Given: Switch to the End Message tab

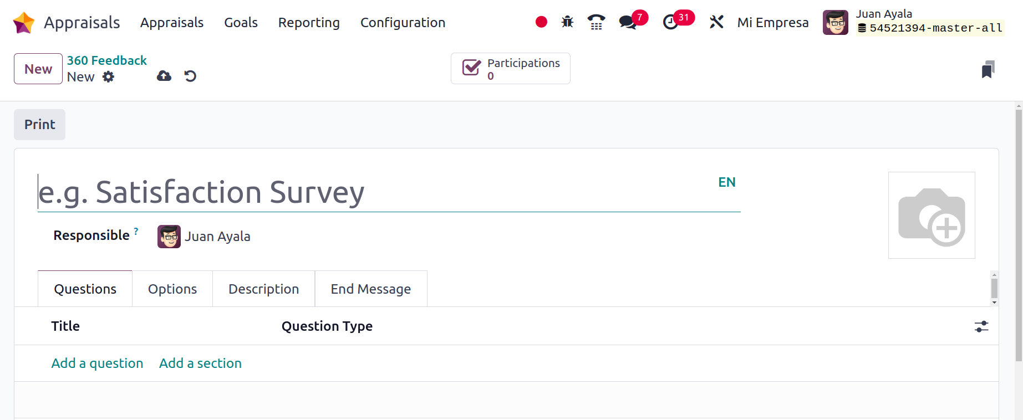Looking at the screenshot, I should click(x=371, y=289).
